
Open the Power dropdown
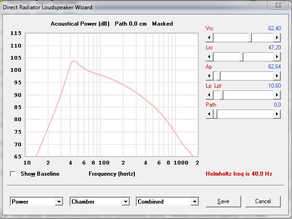pyautogui.click(x=59, y=201)
